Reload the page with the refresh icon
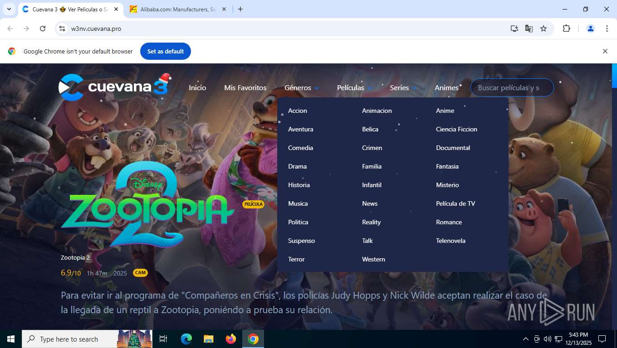This screenshot has height=348, width=617. click(43, 29)
